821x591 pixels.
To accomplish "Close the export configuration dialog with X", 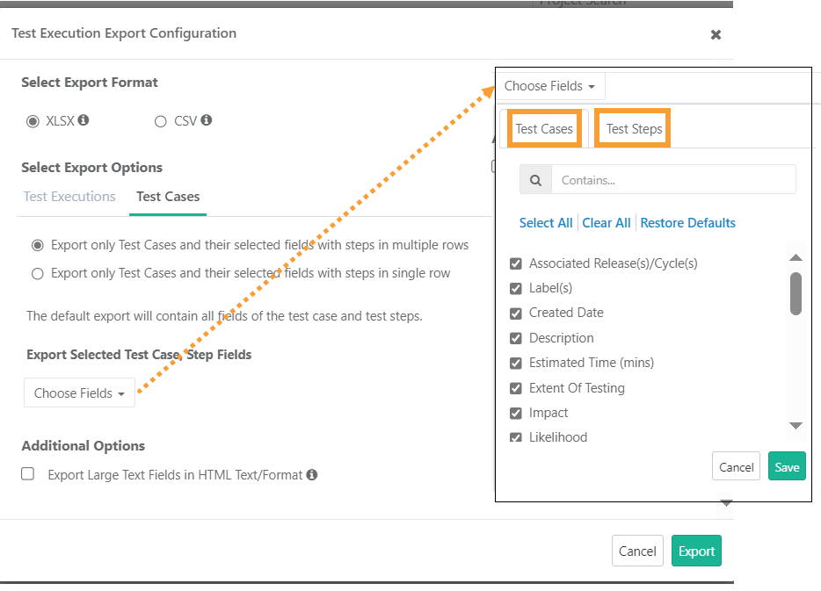I will [716, 34].
